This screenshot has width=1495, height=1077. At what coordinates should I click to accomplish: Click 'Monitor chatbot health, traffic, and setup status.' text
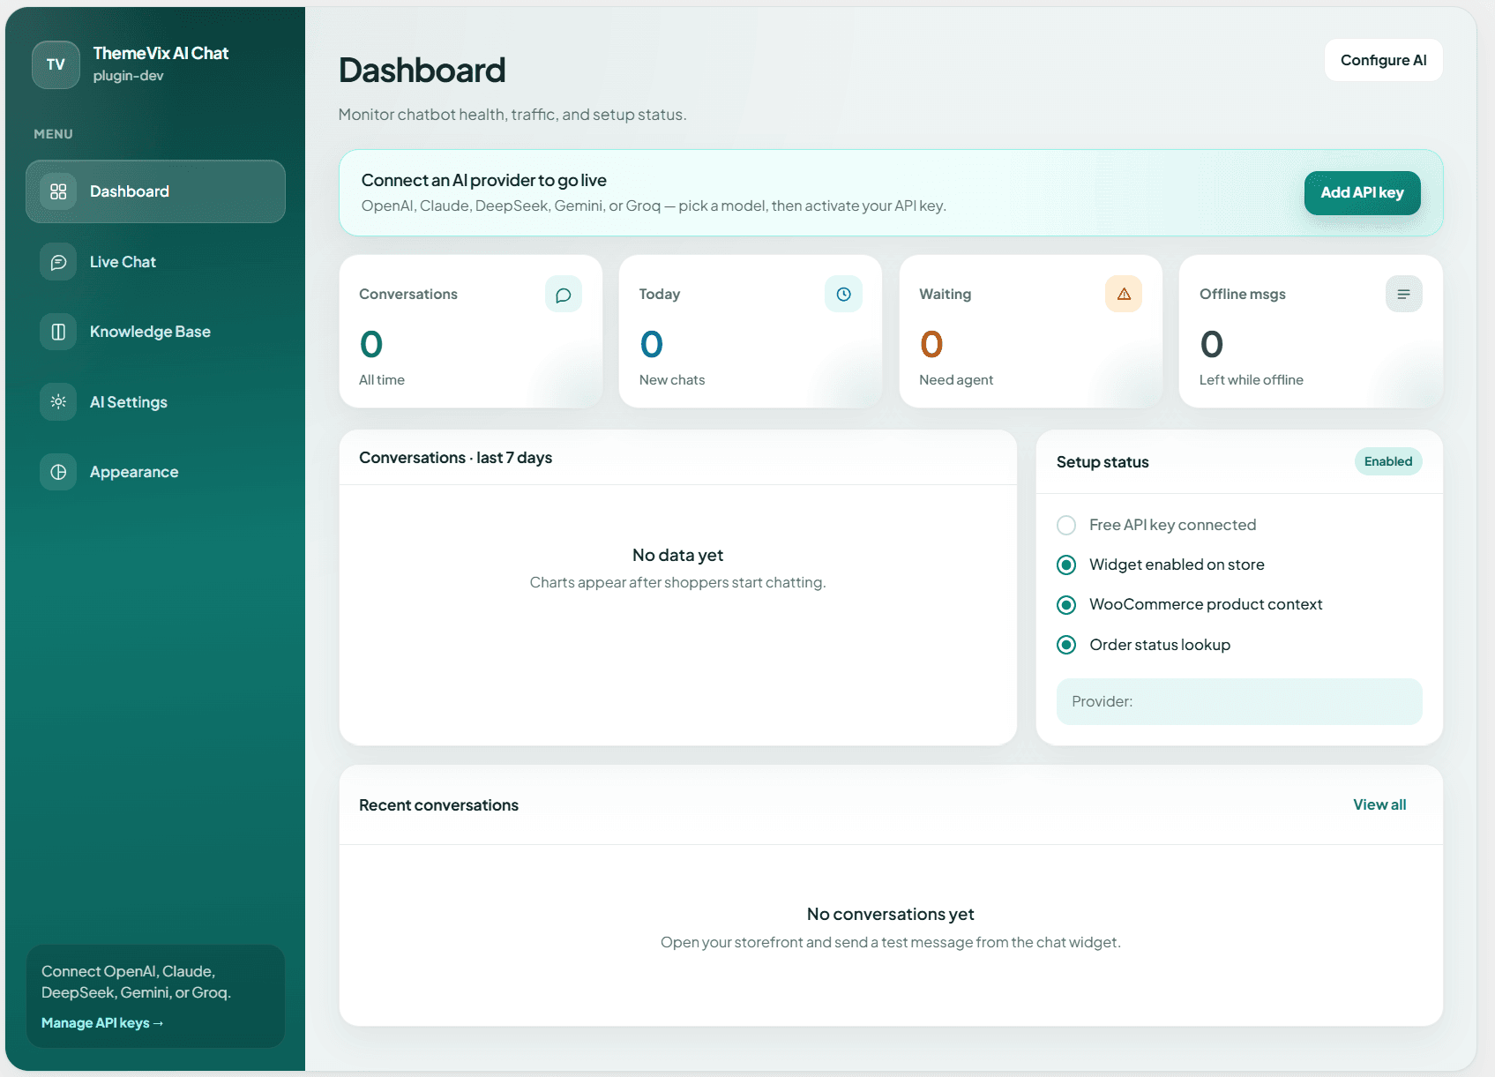click(512, 115)
